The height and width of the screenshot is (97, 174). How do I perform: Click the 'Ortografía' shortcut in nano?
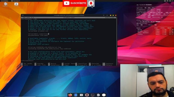(x=81, y=65)
